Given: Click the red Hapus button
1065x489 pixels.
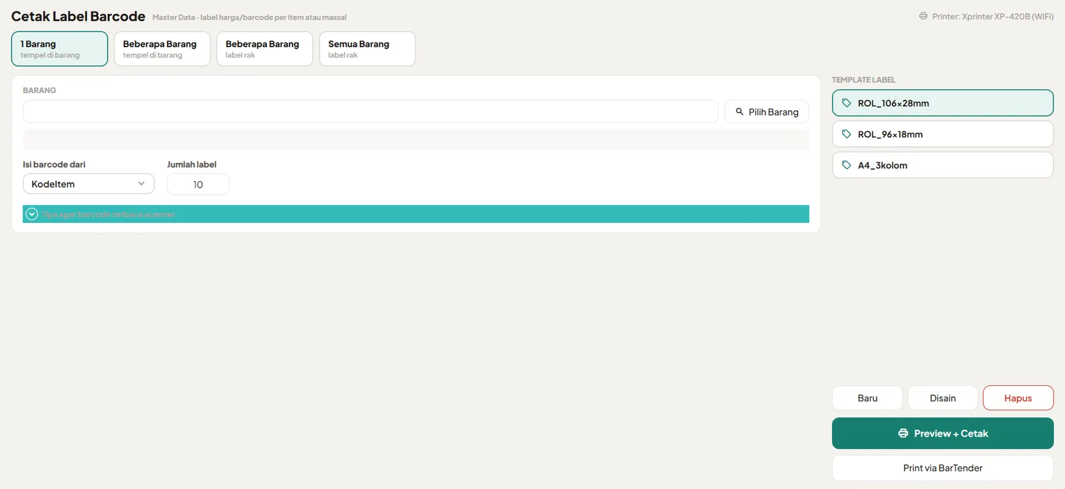Looking at the screenshot, I should (x=1018, y=398).
